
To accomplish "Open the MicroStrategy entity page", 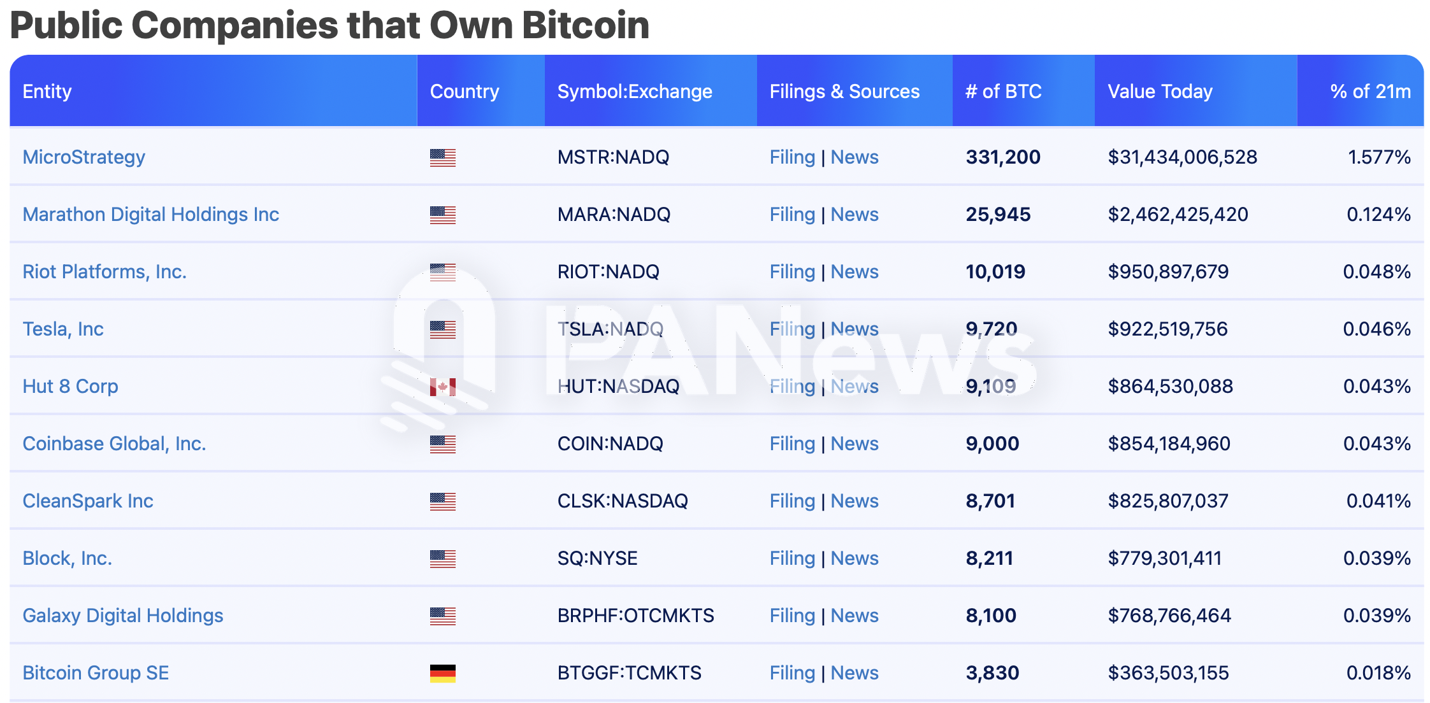I will (83, 157).
